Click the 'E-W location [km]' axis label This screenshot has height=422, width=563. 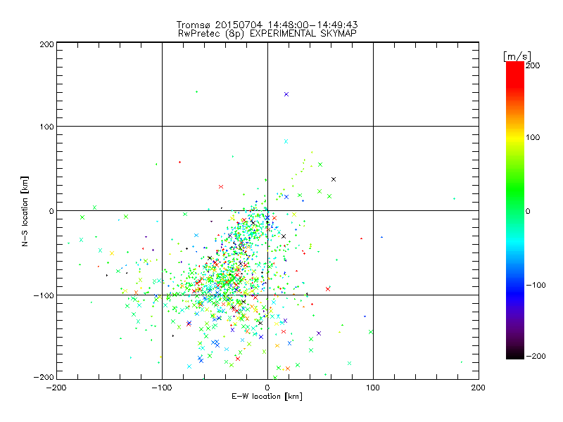267,396
